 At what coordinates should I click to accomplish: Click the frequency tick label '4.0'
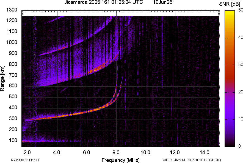coord(57,153)
